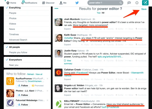Compose a new tweet
This screenshot has height=109, width=152.
coord(145,3)
